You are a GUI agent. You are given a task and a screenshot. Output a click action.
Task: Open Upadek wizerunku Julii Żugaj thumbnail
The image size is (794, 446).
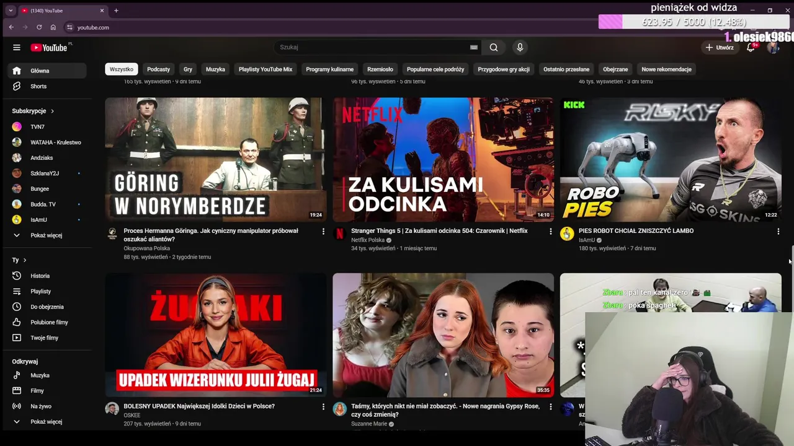click(215, 335)
